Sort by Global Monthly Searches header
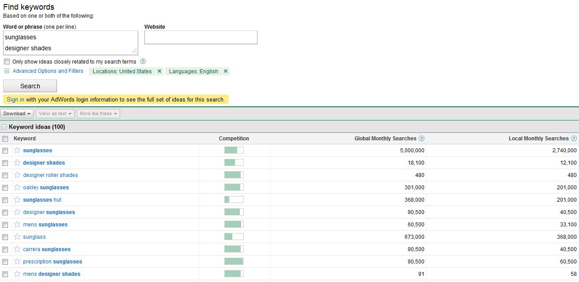The width and height of the screenshot is (579, 282). [x=386, y=139]
